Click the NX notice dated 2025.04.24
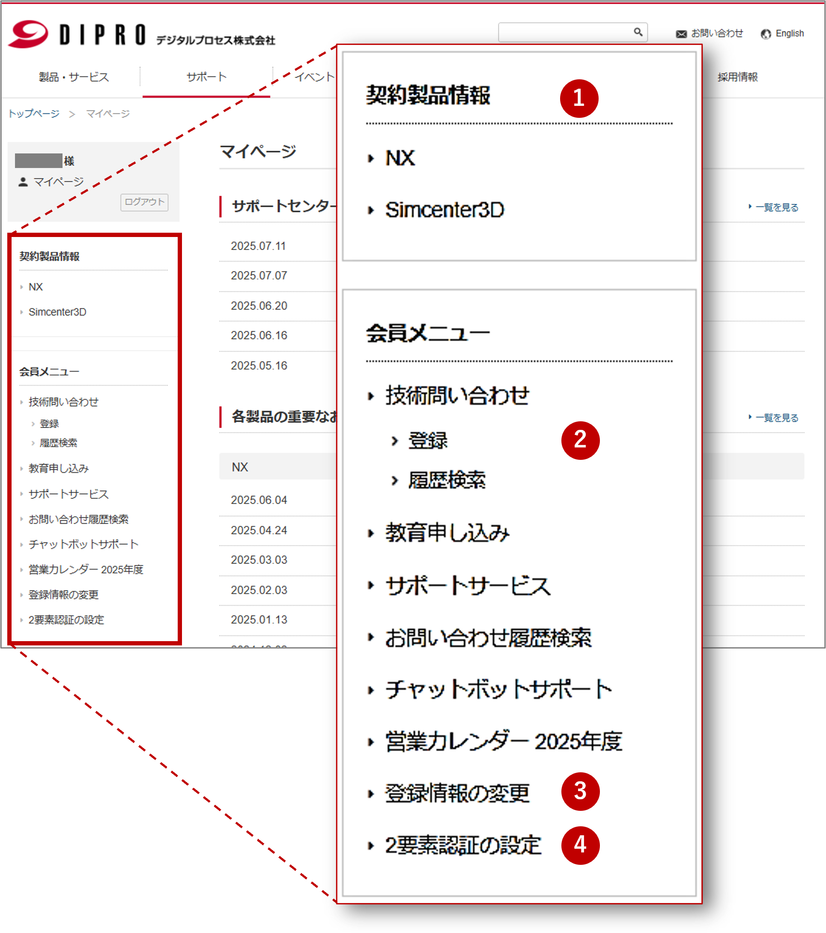The height and width of the screenshot is (933, 826). click(259, 530)
